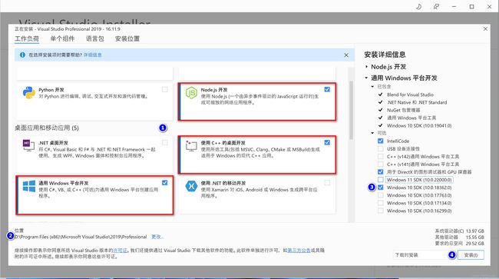This screenshot has height=279, width=499.
Task: Click the Install button
Action: pos(471,255)
